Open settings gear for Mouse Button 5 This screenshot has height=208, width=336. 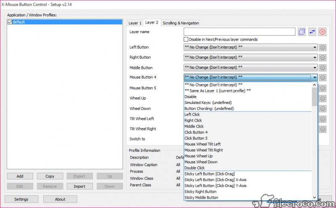[323, 88]
